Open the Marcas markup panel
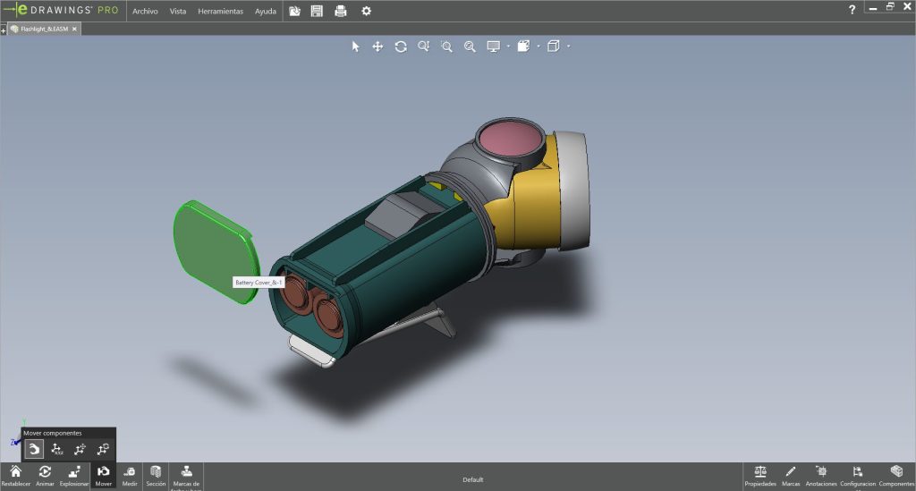This screenshot has height=491, width=916. (x=791, y=476)
